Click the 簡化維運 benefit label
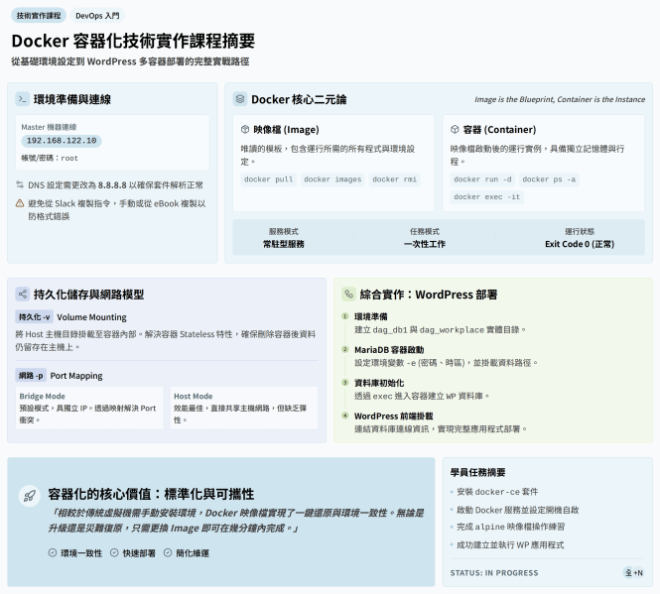Viewport: 660px width, 594px height. click(x=193, y=553)
